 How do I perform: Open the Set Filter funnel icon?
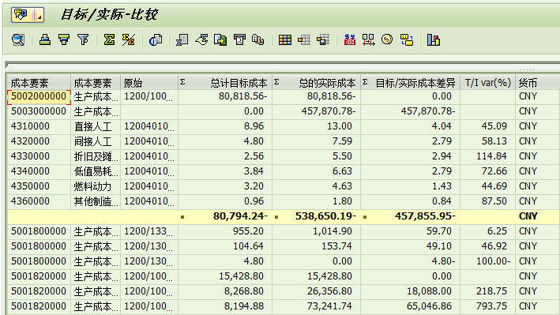point(83,39)
